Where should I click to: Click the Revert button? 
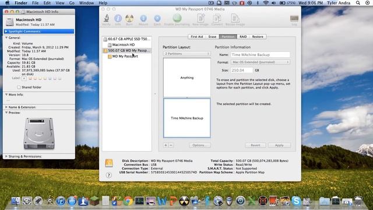tap(255, 145)
